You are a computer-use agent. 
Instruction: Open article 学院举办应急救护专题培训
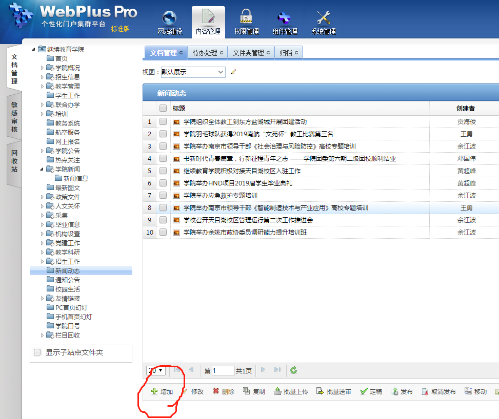(220, 196)
